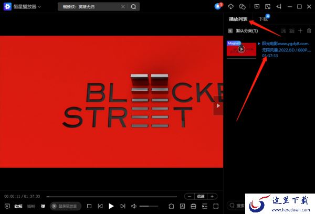This screenshot has width=315, height=214.
Task: Open subtitle settings with the A icon
Action: [182, 206]
